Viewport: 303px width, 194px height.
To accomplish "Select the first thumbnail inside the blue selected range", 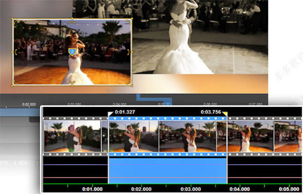I will pyautogui.click(x=133, y=136).
